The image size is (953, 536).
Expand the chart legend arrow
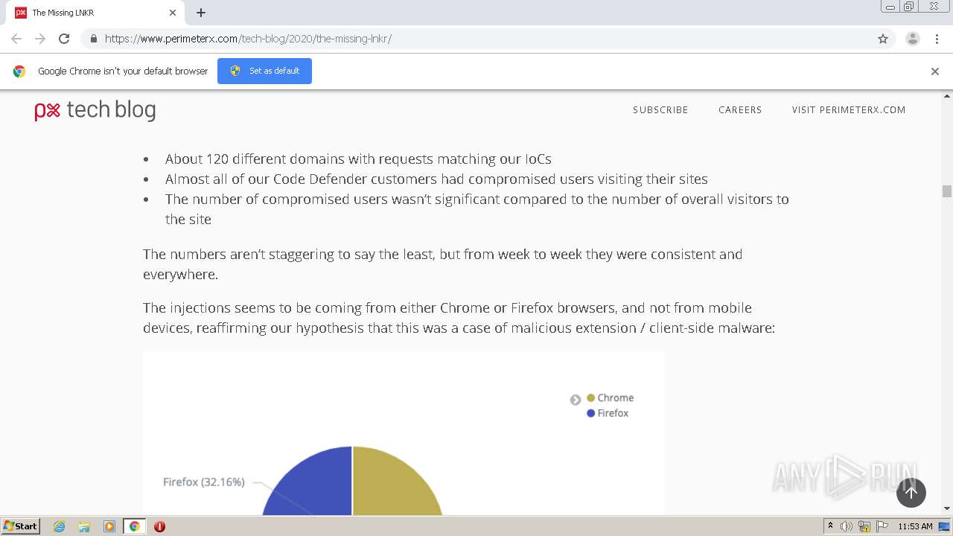pyautogui.click(x=576, y=400)
